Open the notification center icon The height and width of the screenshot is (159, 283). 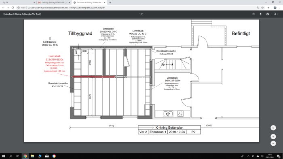coord(279,156)
